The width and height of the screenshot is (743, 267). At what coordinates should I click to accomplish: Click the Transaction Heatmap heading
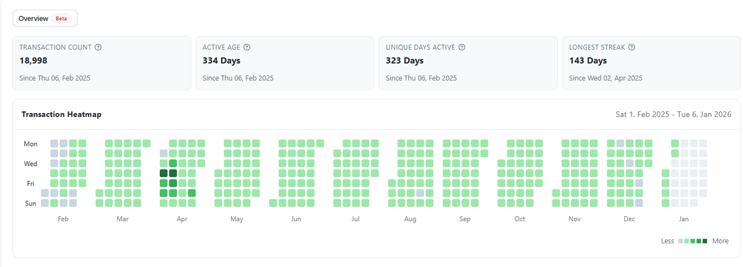(61, 114)
